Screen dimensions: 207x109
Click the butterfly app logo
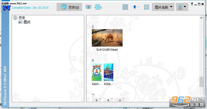(x=7, y=8)
